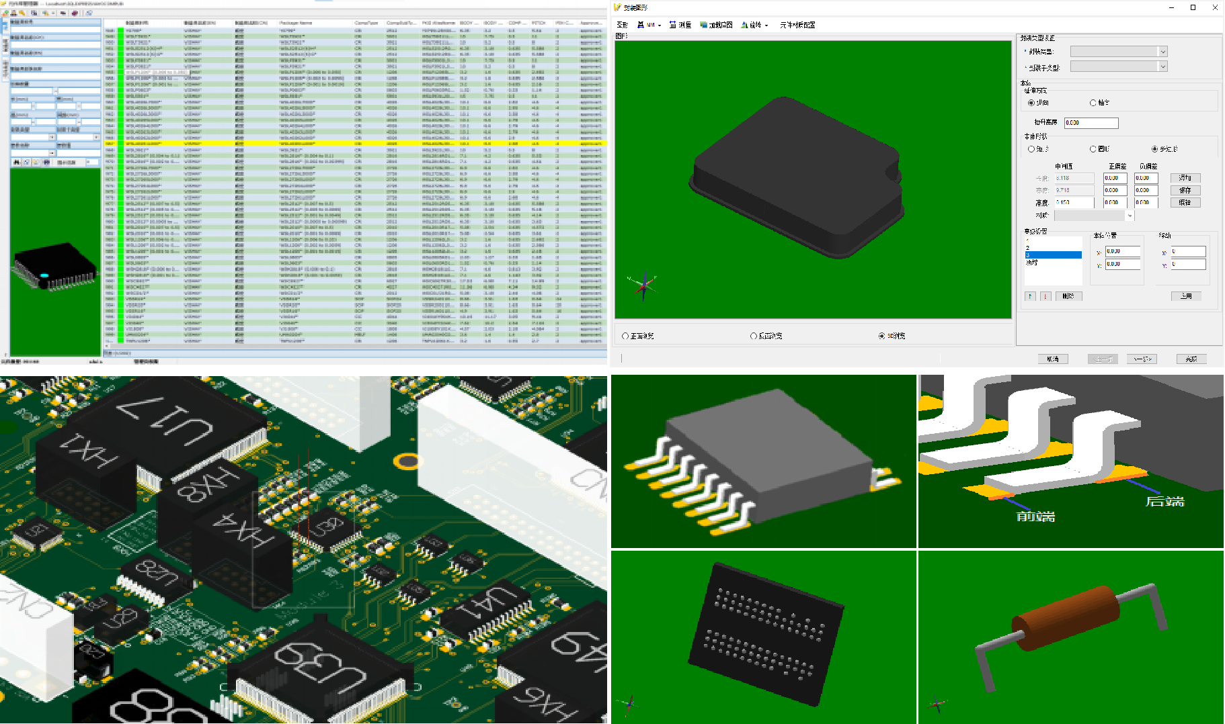Click the refresh icon beside the binoculars
The height and width of the screenshot is (724, 1225).
click(26, 162)
